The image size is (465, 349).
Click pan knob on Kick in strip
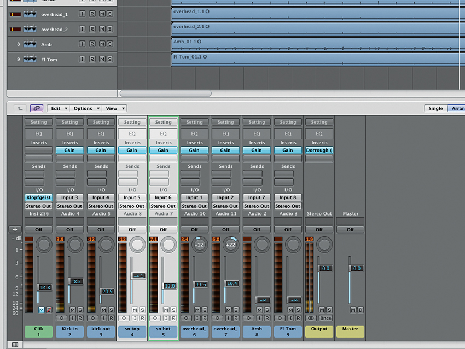[75, 245]
